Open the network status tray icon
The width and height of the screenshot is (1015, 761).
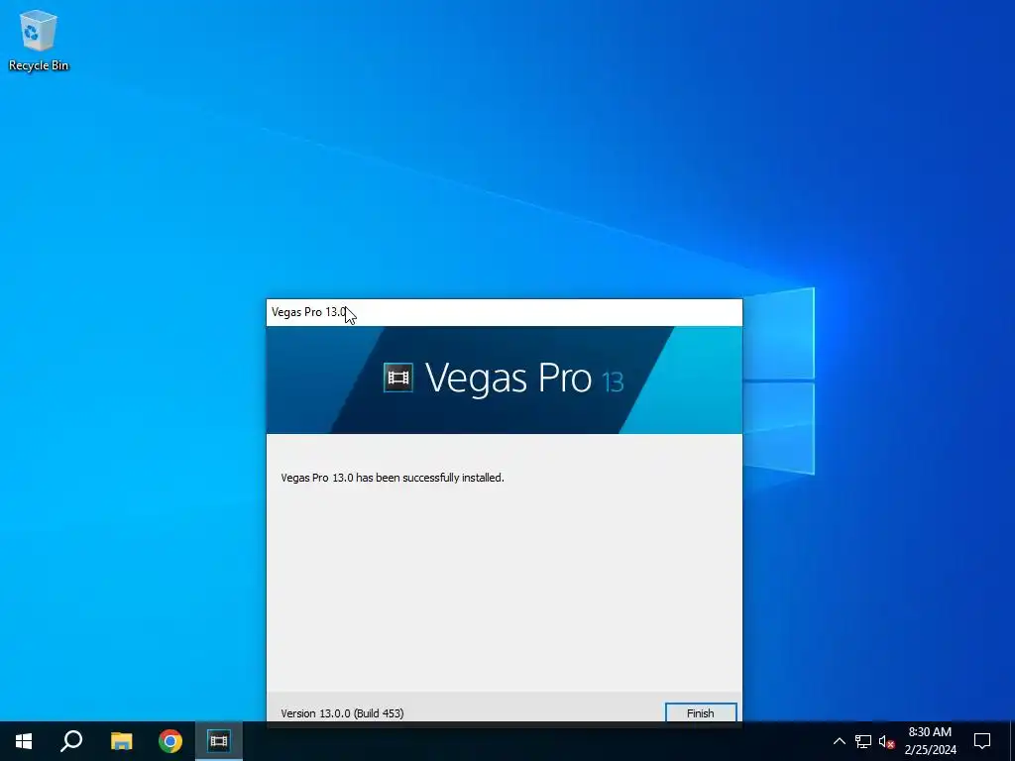tap(863, 741)
